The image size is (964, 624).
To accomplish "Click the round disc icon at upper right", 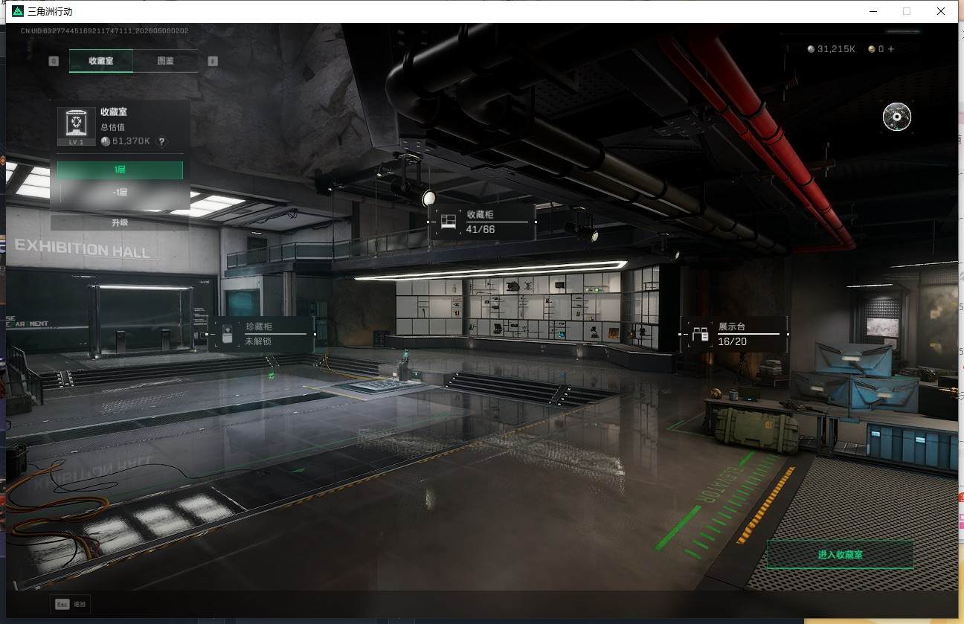I will (896, 117).
